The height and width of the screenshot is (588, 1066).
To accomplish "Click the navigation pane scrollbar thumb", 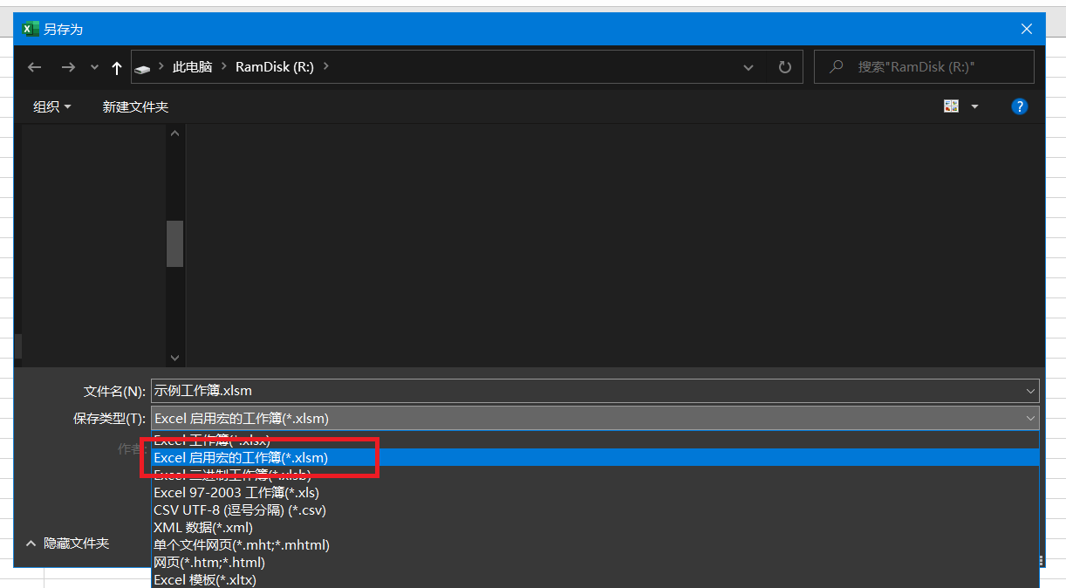I will [x=174, y=243].
